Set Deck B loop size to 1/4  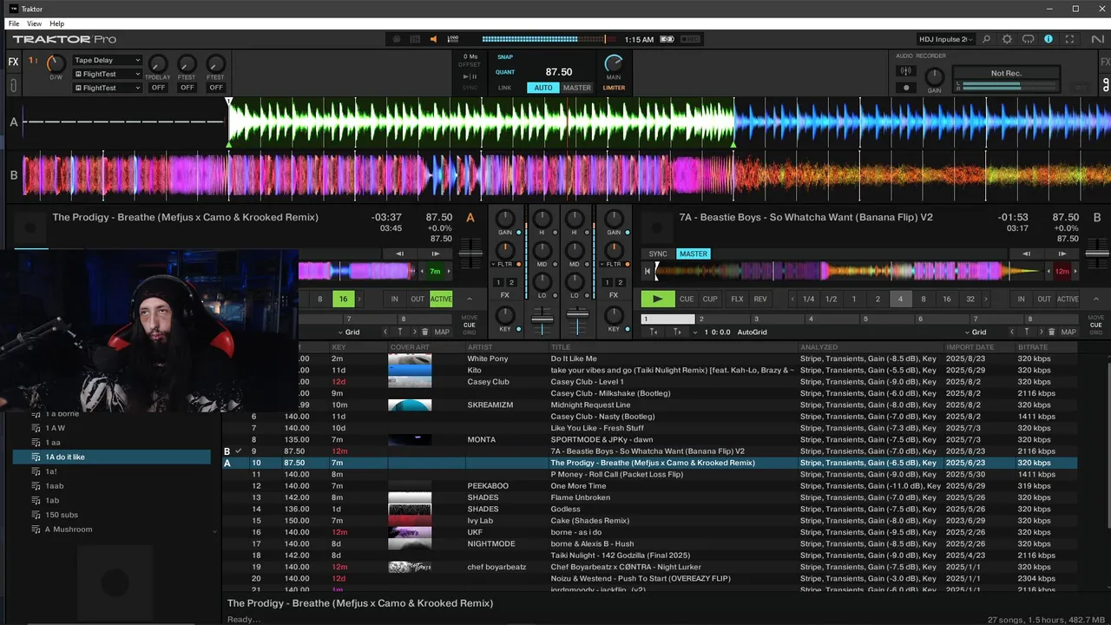(x=808, y=299)
